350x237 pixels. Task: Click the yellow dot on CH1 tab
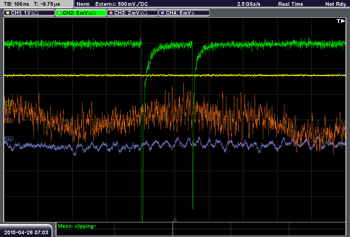point(8,13)
